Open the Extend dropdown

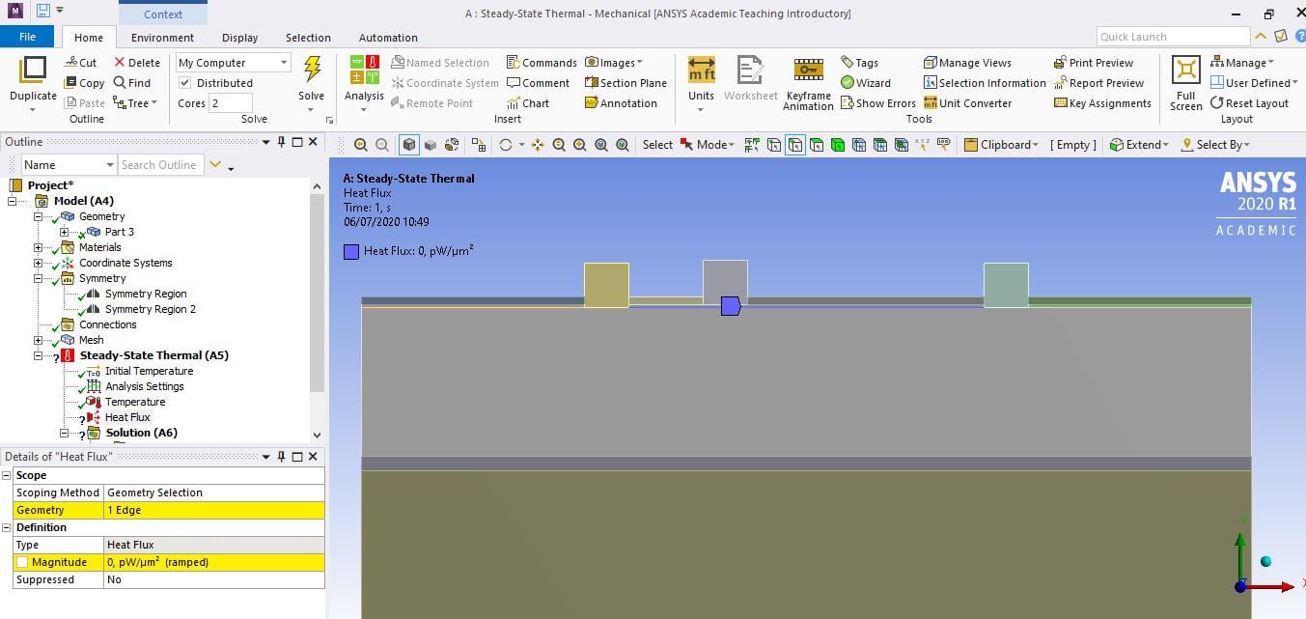click(1139, 145)
